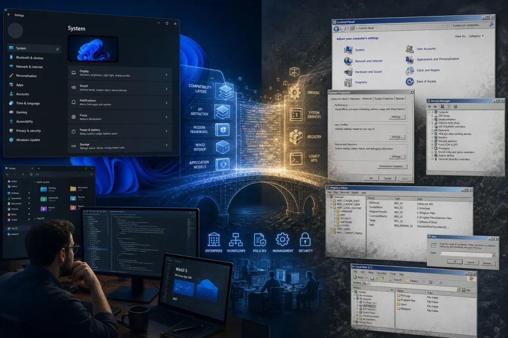Image resolution: width=508 pixels, height=338 pixels.
Task: Close the Folders pane in Local Disk window
Action: [392, 290]
